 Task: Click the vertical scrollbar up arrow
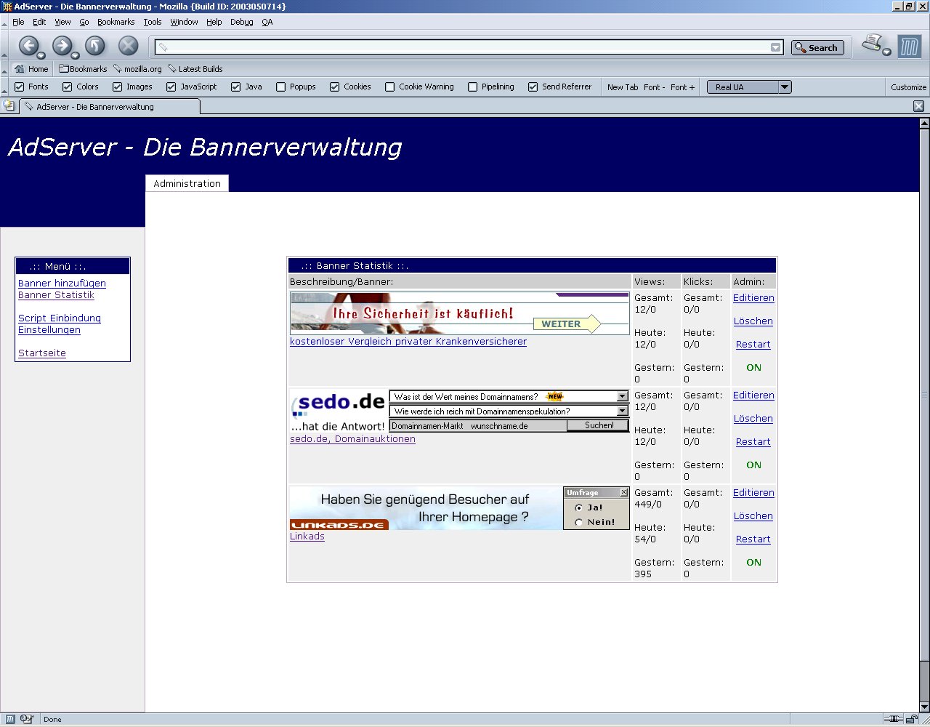click(x=924, y=124)
